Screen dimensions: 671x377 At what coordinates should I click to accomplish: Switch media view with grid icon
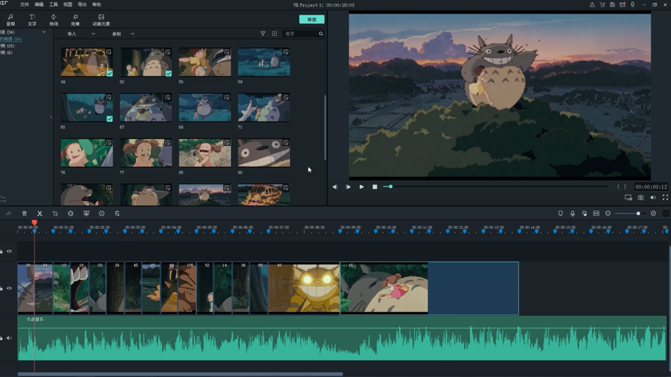pos(274,34)
